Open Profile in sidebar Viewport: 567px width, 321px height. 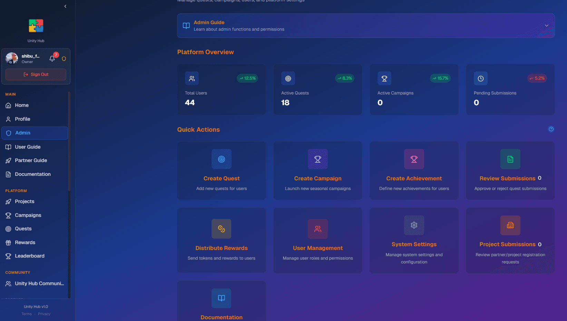click(x=35, y=119)
